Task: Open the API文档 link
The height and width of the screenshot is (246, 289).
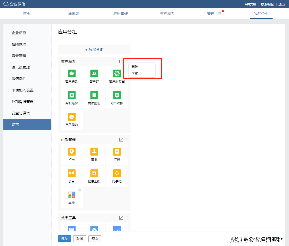Action: pyautogui.click(x=250, y=4)
